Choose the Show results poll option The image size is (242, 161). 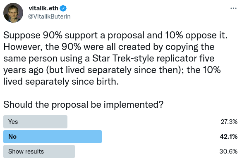39,152
